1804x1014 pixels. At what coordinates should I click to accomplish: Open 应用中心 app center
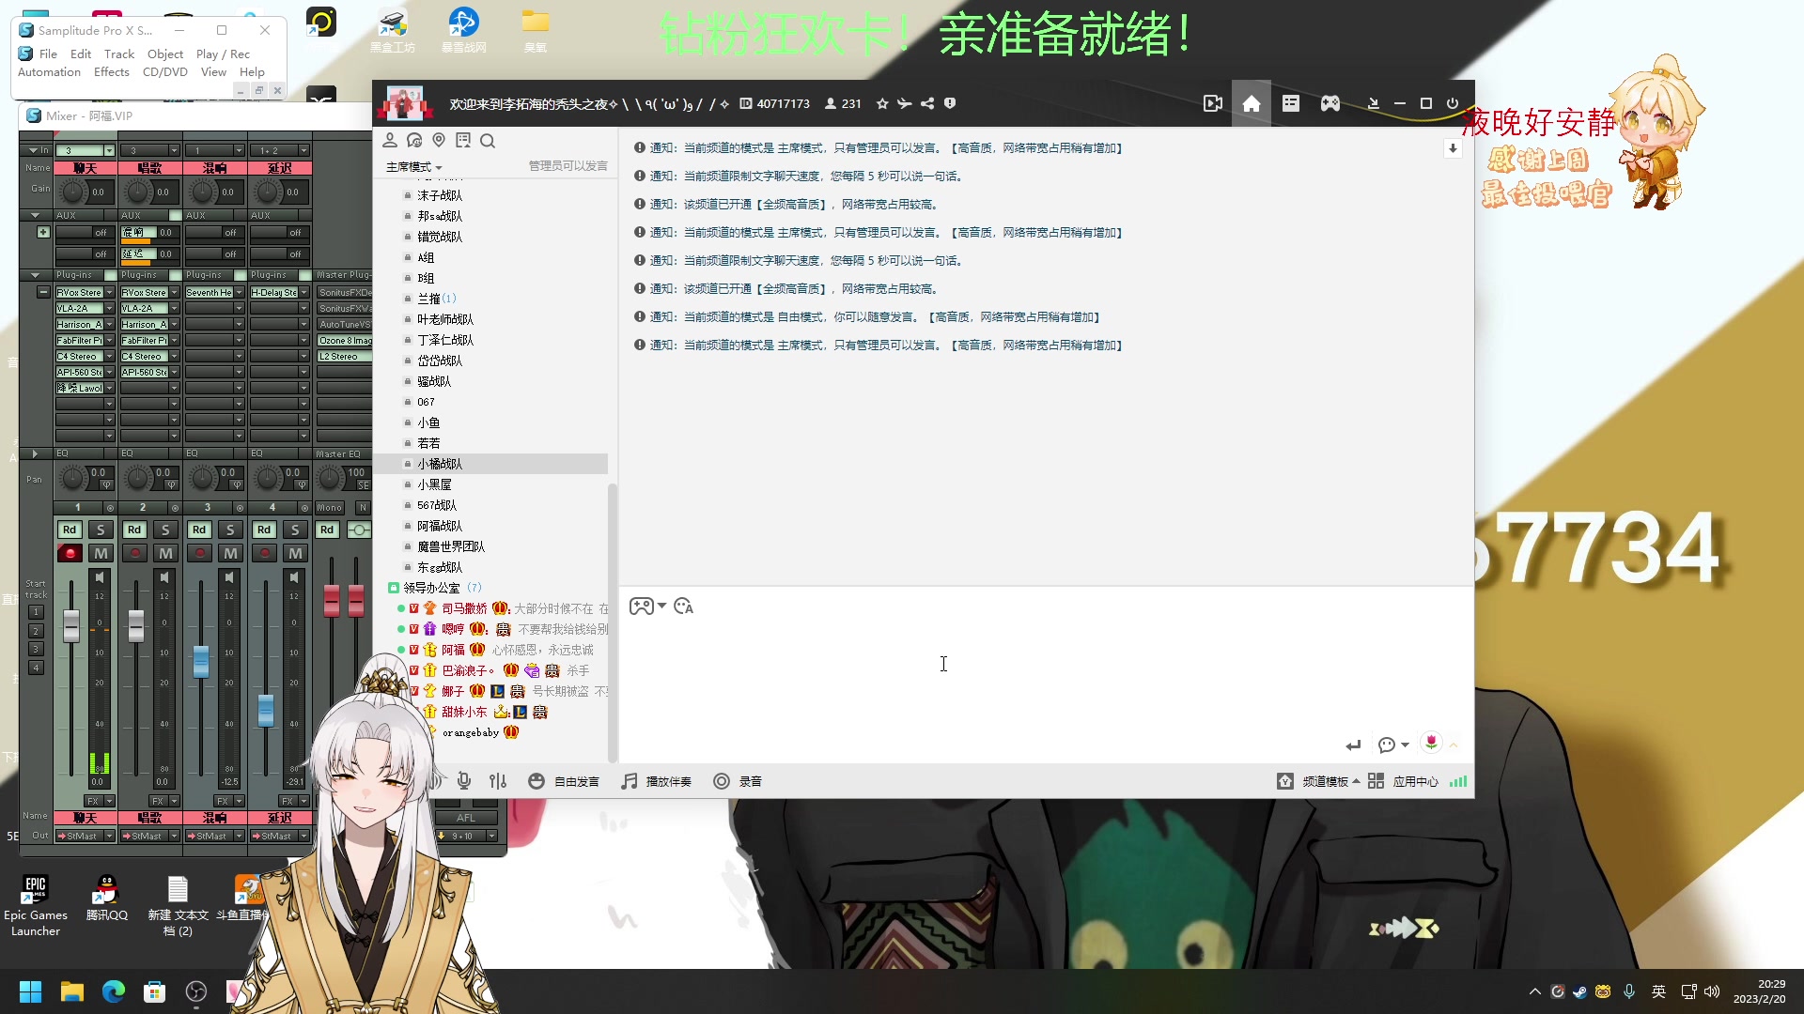tap(1403, 781)
